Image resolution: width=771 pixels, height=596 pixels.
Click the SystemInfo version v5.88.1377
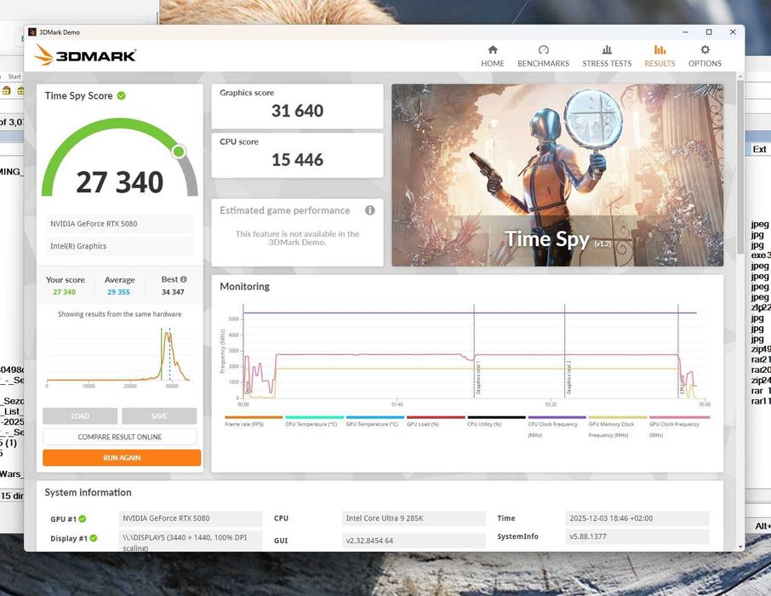(637, 536)
